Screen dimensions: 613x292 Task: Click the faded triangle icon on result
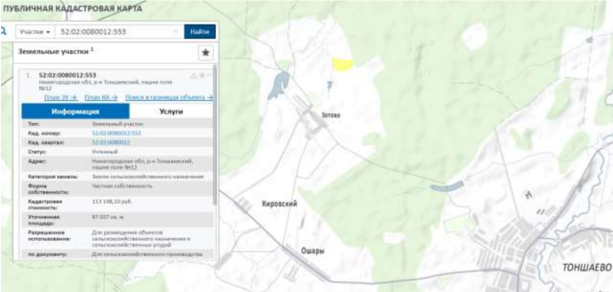[194, 75]
